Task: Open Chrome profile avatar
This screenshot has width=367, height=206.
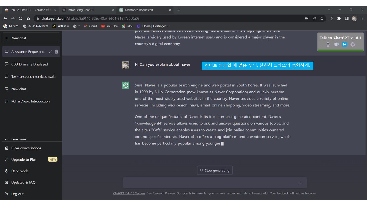Action: point(355,18)
